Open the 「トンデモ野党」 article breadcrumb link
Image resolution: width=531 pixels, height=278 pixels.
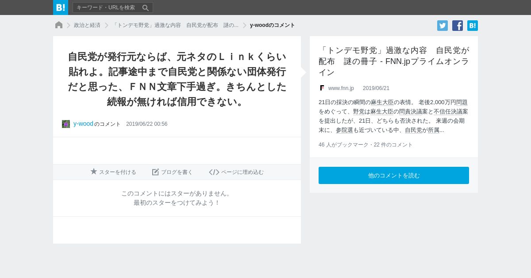click(175, 25)
